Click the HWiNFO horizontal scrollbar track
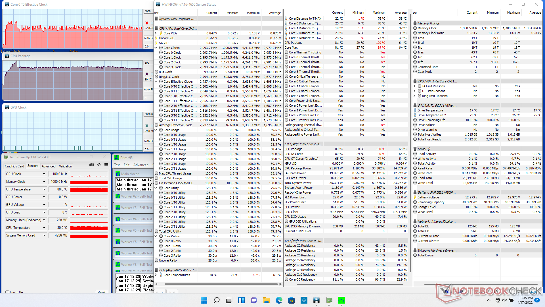The height and width of the screenshot is (307, 545). coord(221,284)
